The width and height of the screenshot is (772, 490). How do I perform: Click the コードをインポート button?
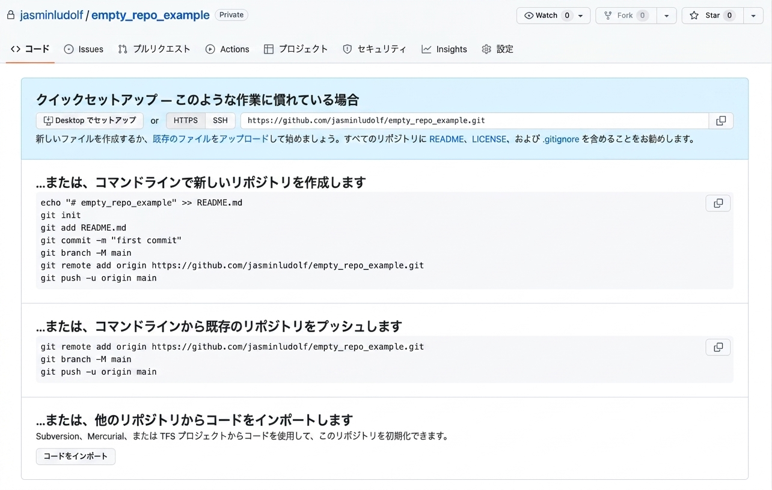coord(76,456)
